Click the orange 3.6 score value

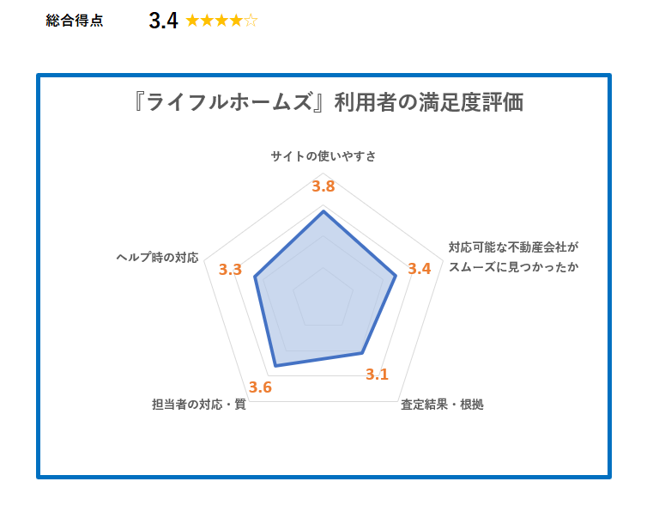[260, 387]
